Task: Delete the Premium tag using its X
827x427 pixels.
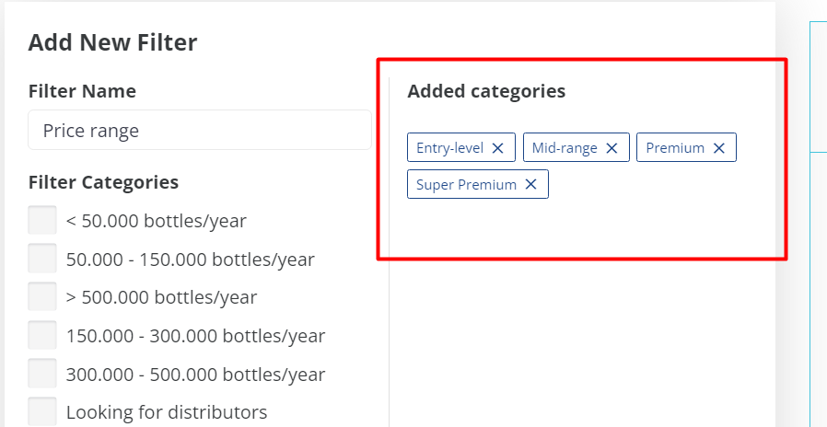Action: click(719, 148)
